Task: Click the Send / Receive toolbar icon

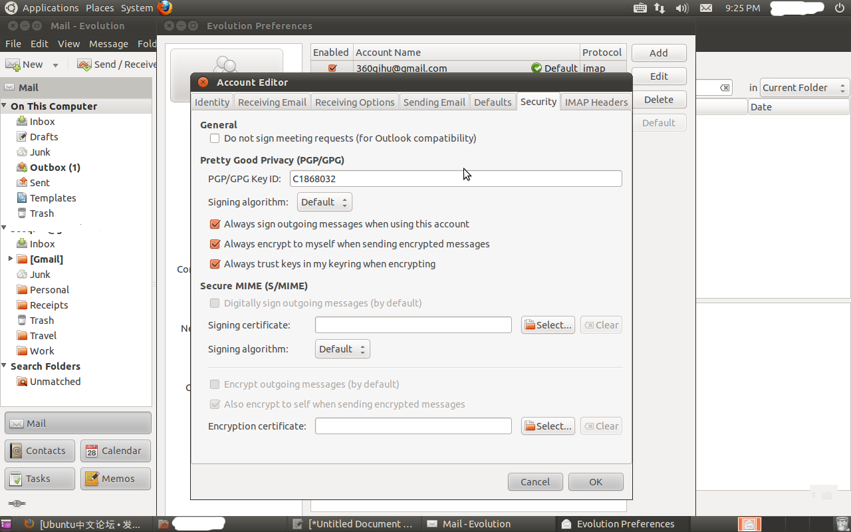Action: [84, 65]
